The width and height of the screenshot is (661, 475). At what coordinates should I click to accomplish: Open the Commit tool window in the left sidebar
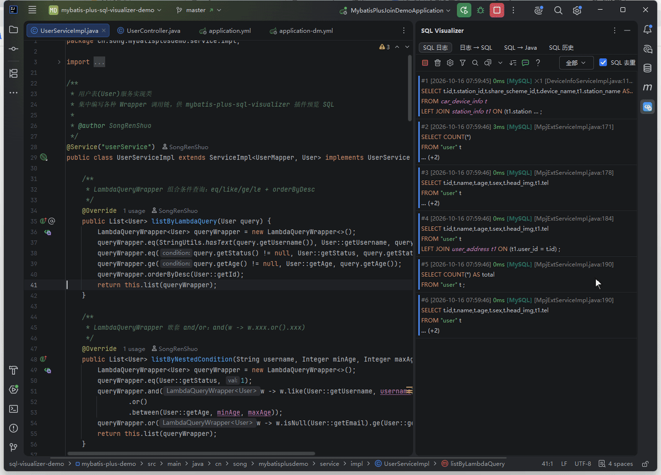[13, 49]
